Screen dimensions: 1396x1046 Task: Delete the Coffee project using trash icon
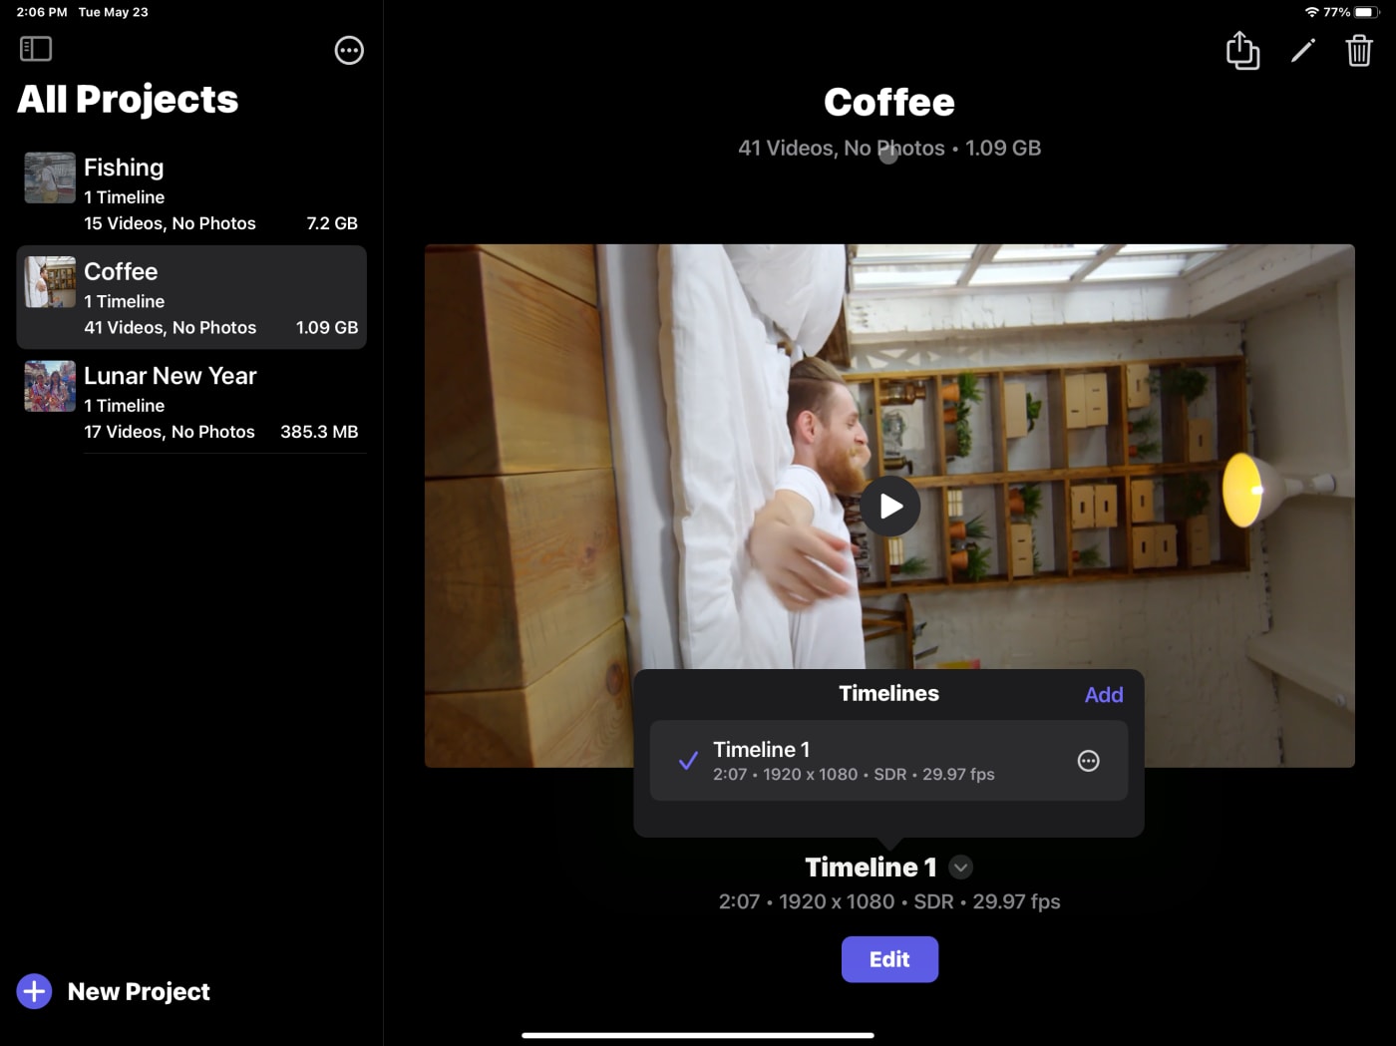(1359, 50)
